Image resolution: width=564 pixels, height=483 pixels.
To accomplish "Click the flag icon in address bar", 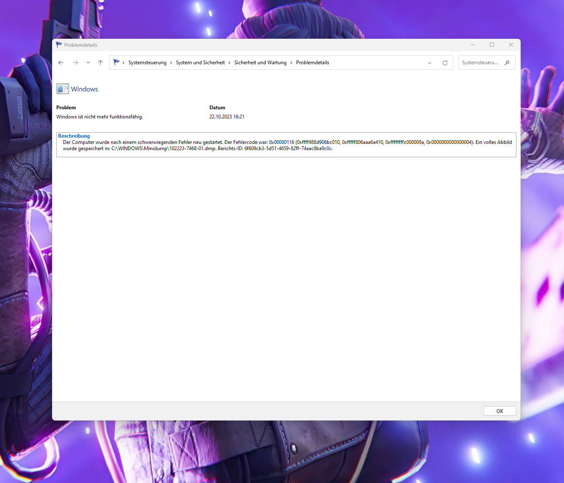I will pos(116,62).
